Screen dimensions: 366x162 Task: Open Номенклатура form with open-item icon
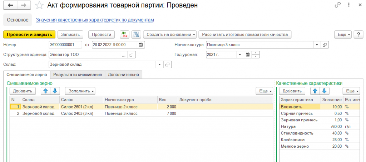(325, 45)
